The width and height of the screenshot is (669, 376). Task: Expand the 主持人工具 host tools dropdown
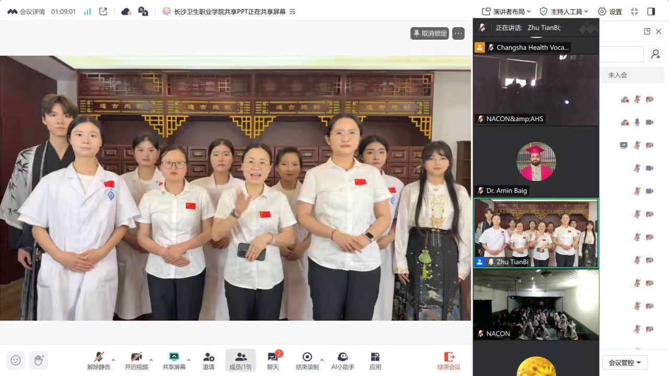click(564, 11)
